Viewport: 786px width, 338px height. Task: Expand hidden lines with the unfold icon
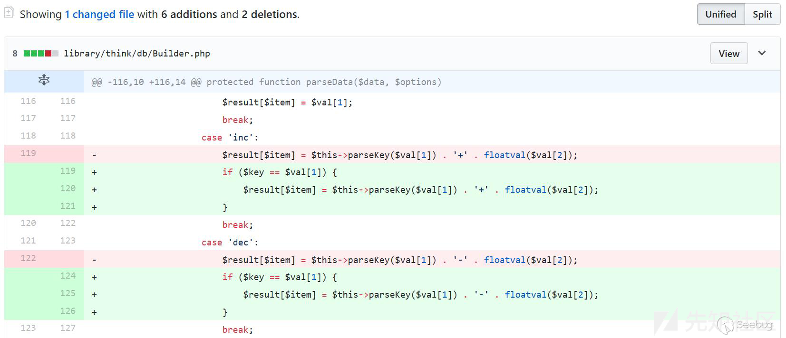(44, 80)
